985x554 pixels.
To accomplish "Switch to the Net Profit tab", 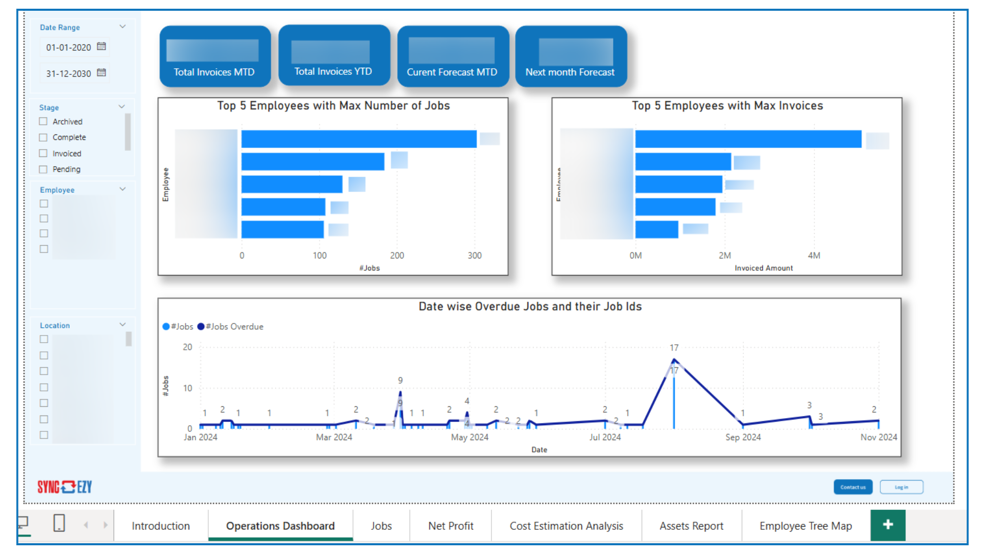I will tap(450, 526).
